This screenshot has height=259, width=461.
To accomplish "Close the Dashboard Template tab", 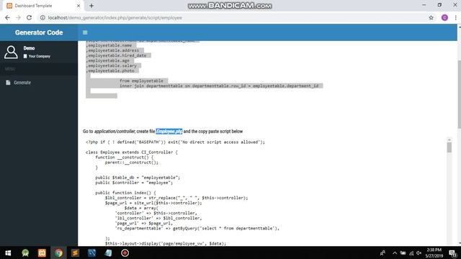I will tap(79, 6).
